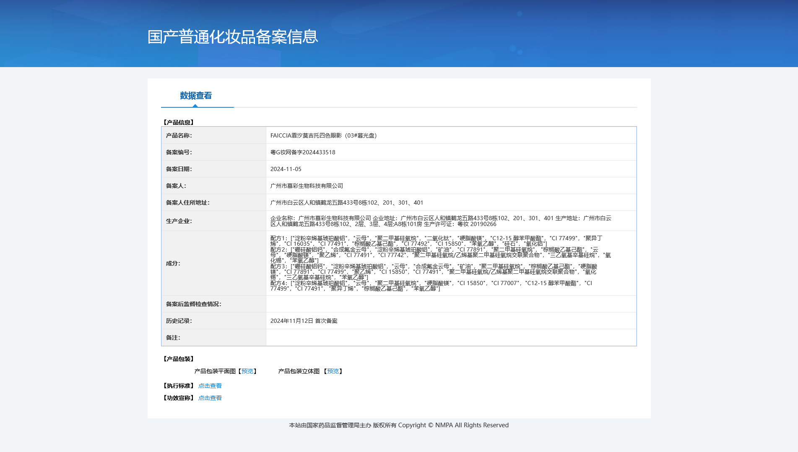Click filing date 2024-11-05
Screen dimensions: 798x452
286,169
